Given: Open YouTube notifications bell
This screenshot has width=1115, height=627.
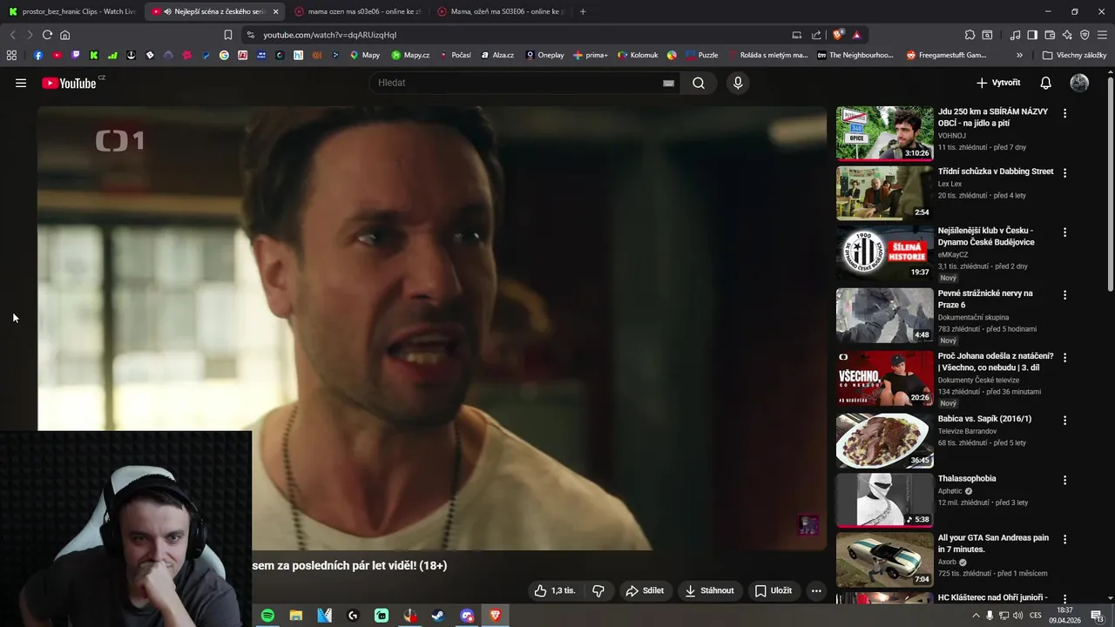Looking at the screenshot, I should click(1045, 83).
